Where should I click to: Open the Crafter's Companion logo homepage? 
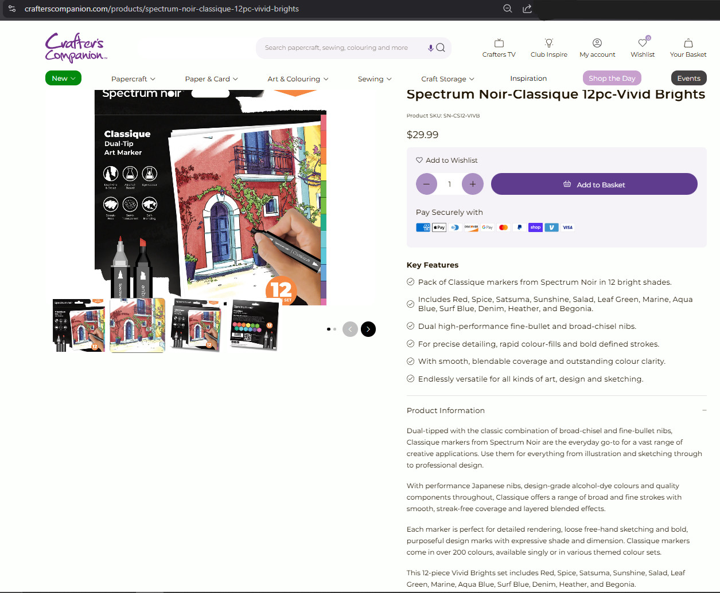76,48
